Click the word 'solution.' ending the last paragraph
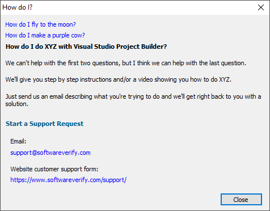The height and width of the screenshot is (211, 270). (x=16, y=104)
